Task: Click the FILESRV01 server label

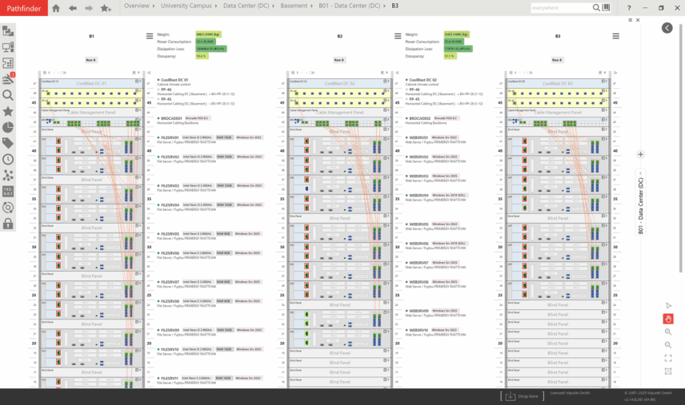Action: [x=169, y=137]
